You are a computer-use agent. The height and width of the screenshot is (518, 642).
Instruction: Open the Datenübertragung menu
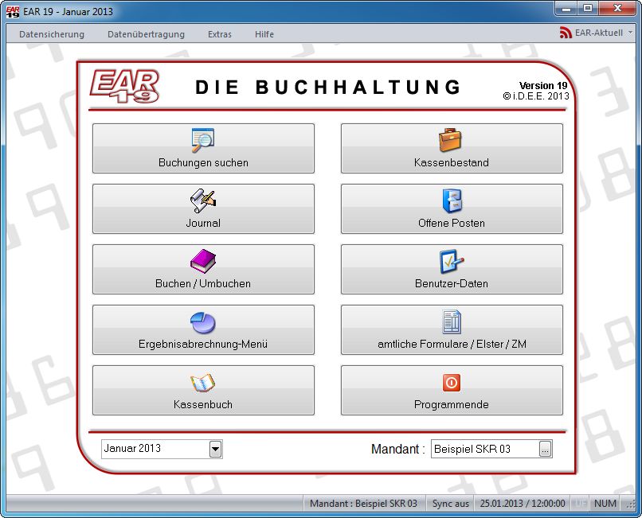click(147, 34)
